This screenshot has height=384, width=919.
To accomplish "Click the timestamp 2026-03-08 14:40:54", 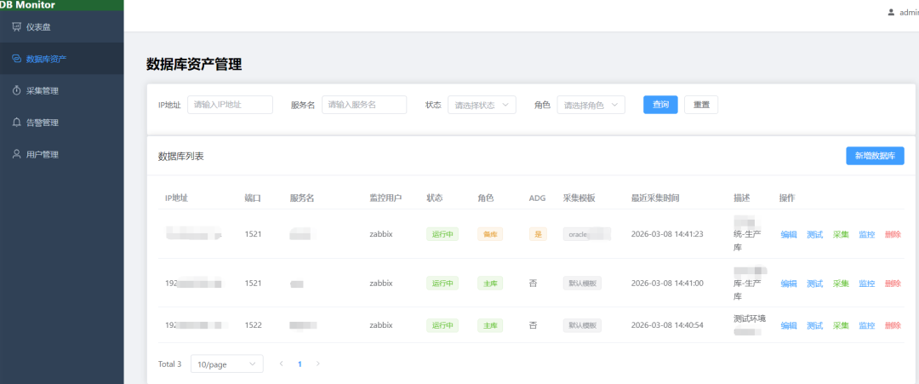I will [667, 325].
